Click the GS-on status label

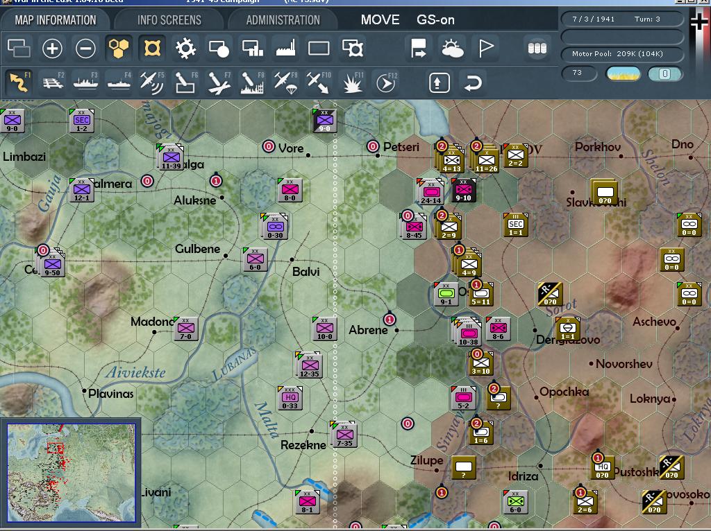pyautogui.click(x=435, y=19)
